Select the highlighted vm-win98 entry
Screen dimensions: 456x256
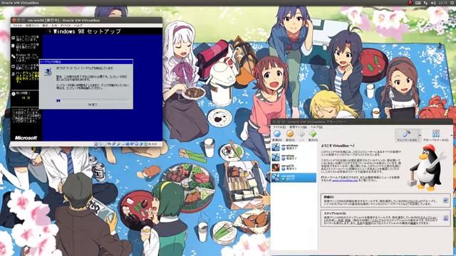(294, 178)
